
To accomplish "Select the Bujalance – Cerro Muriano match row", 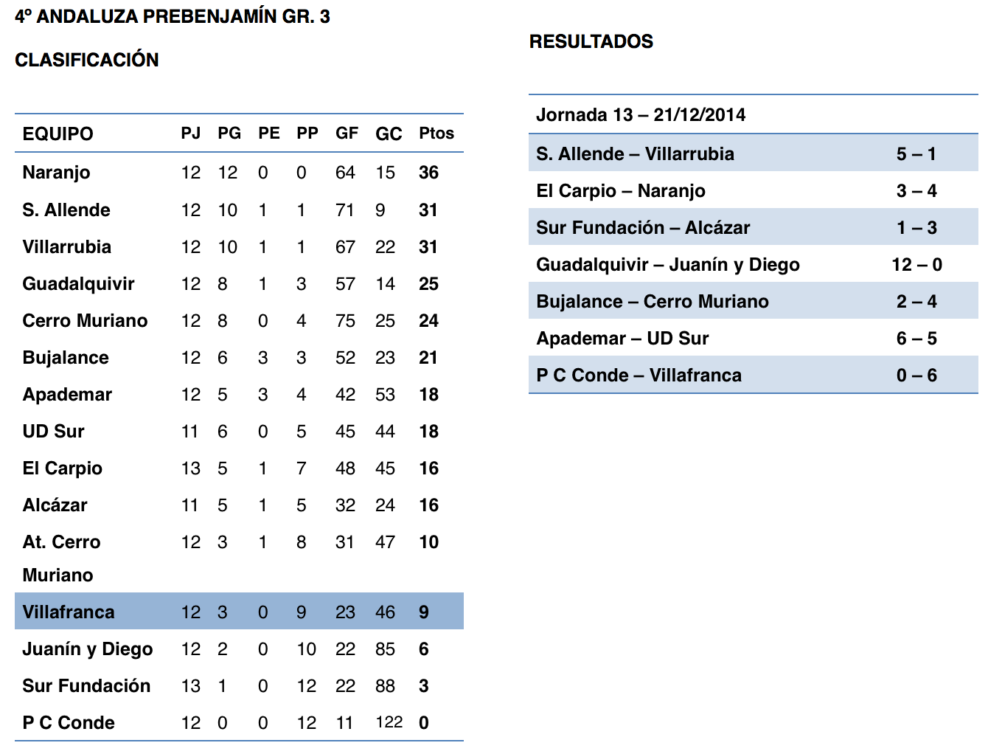I will (x=754, y=301).
